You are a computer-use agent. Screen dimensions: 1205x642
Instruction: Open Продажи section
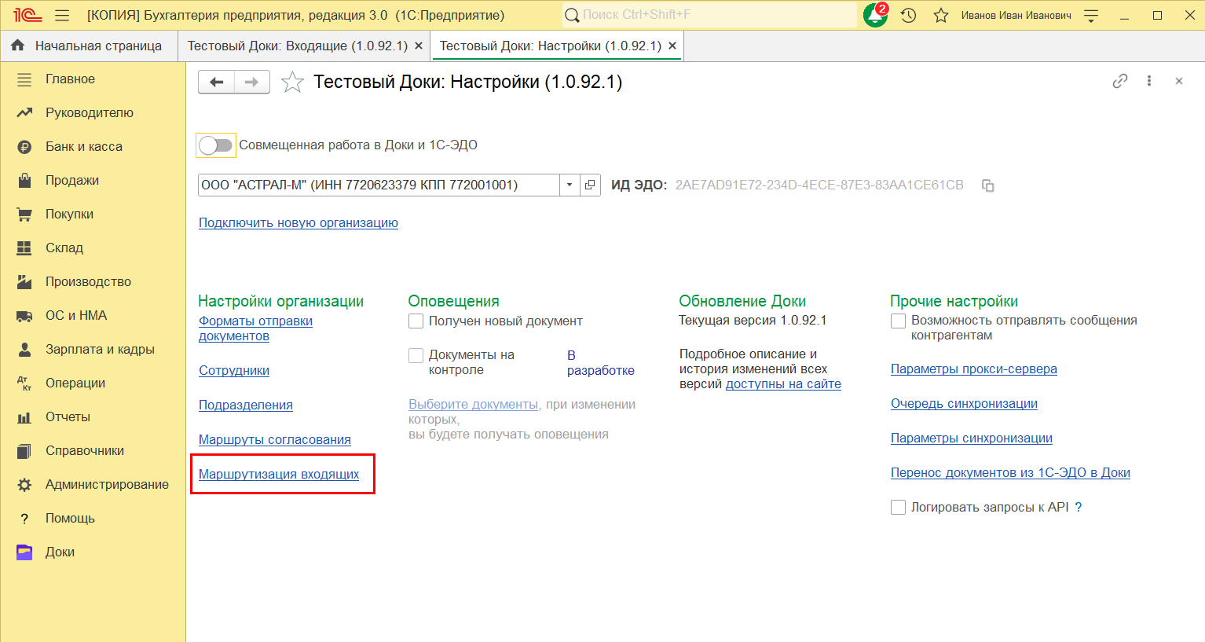click(x=72, y=180)
